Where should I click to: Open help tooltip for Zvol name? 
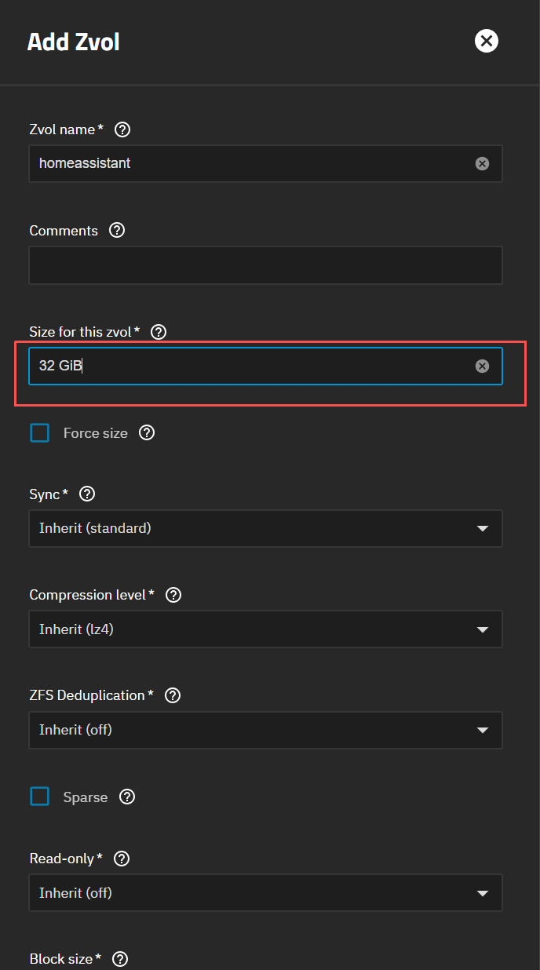click(x=122, y=129)
